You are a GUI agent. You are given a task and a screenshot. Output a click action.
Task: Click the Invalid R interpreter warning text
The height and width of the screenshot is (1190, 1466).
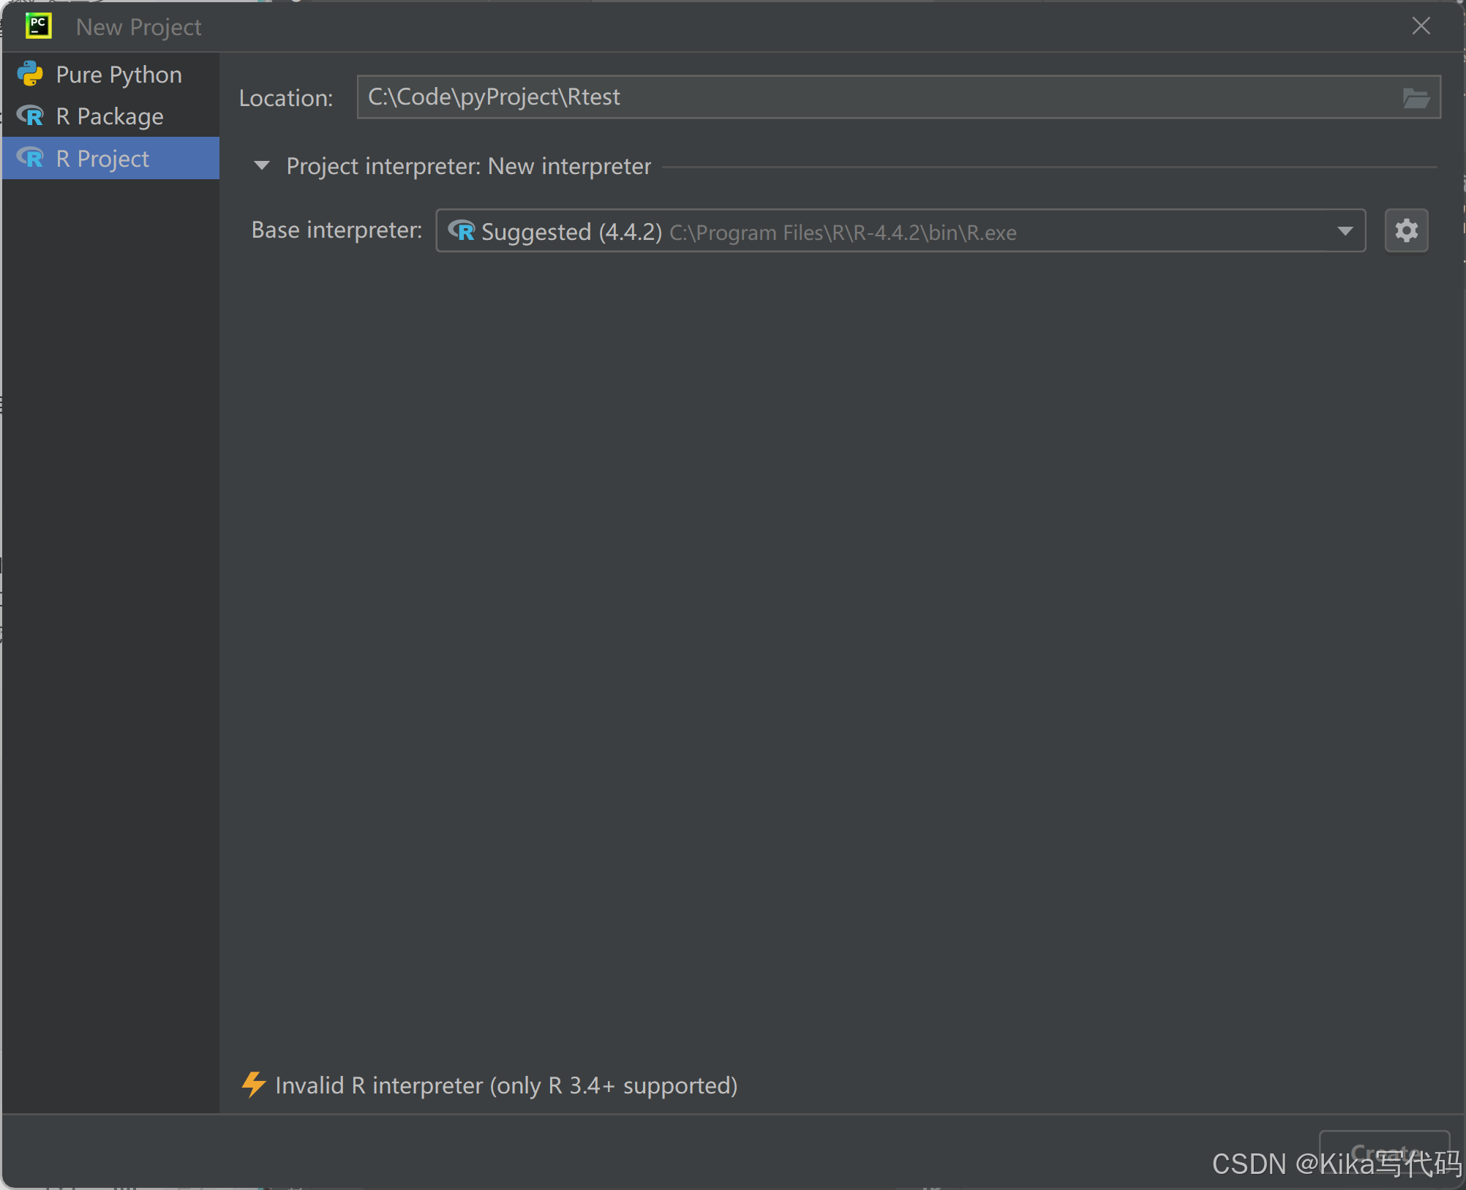click(506, 1085)
